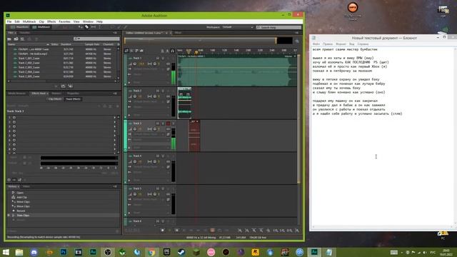
Task: Stop playback in transport
Action: (163, 230)
